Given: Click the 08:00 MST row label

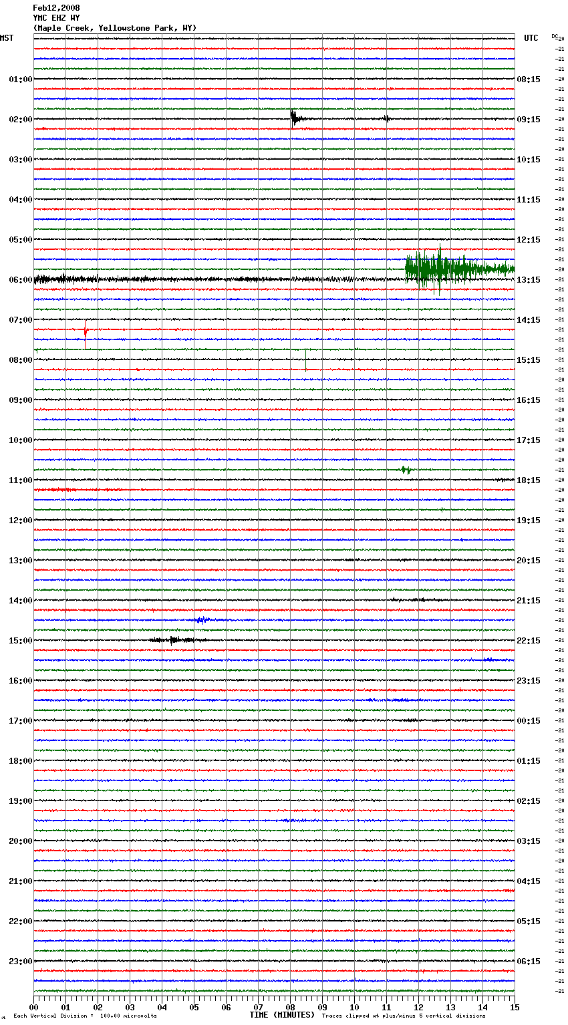Looking at the screenshot, I should pyautogui.click(x=21, y=360).
